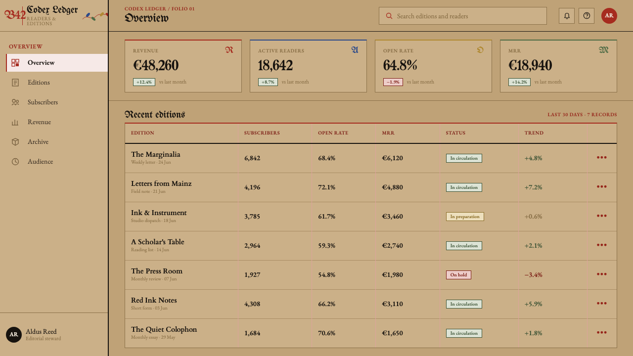Screen dimensions: 633x356
Task: Click the Aldus Reed profile name
Action: click(x=41, y=332)
